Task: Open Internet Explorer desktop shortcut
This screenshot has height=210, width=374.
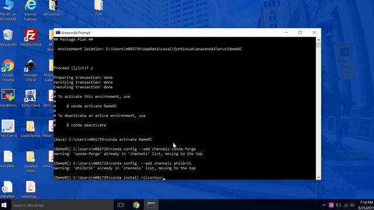Action: [x=30, y=10]
